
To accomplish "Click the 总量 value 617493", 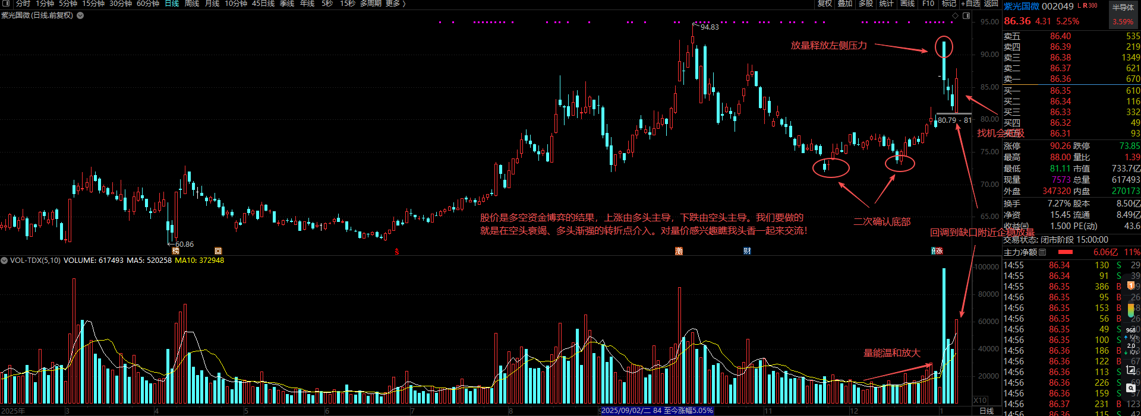I will pyautogui.click(x=1126, y=180).
